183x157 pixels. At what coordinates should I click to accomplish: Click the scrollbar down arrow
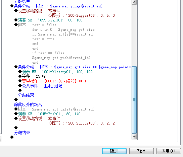point(134,137)
